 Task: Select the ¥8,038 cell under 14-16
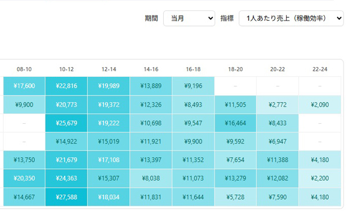tap(151, 178)
